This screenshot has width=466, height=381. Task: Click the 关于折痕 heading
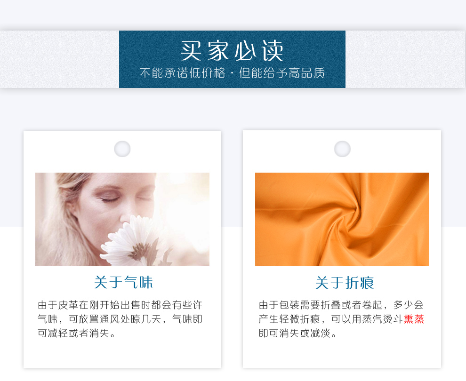coord(345,282)
